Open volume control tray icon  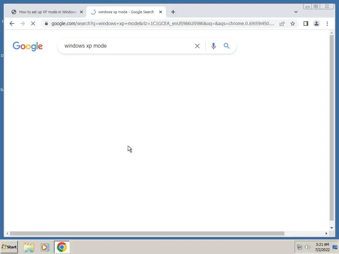coord(307,247)
